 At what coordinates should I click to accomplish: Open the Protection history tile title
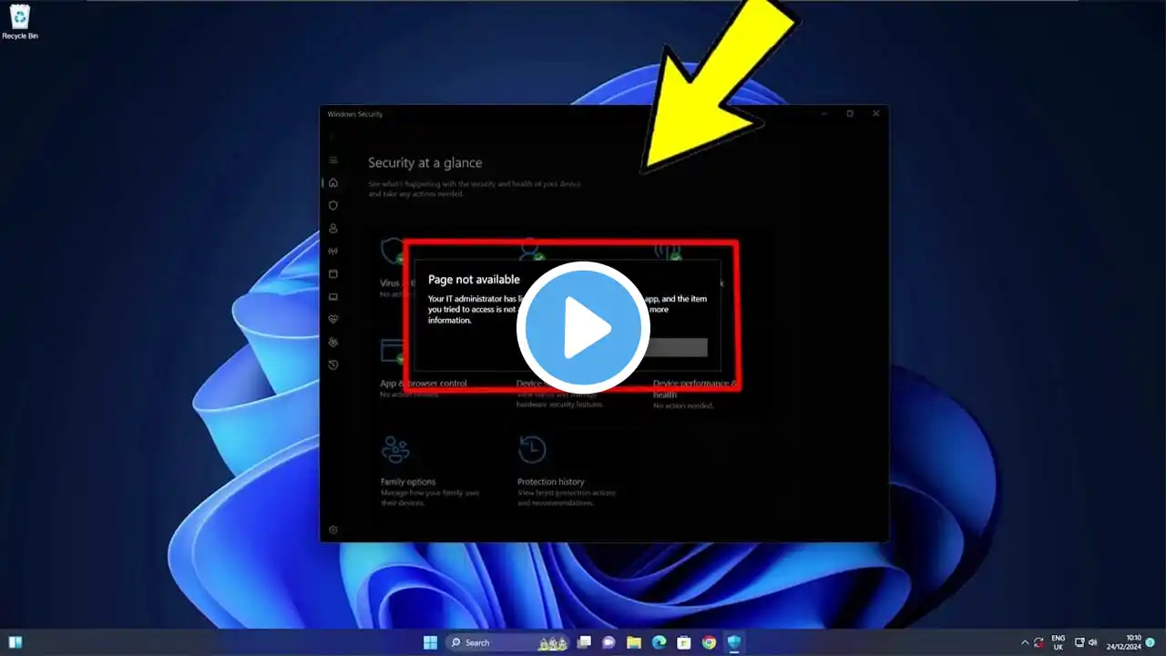551,482
